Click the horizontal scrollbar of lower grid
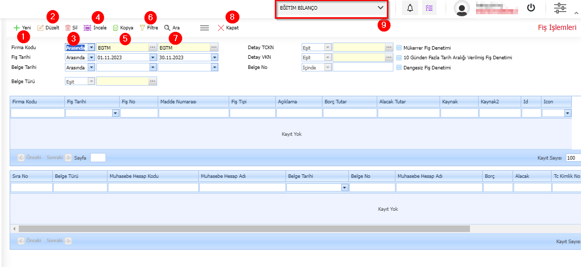581x267 pixels. click(244, 229)
